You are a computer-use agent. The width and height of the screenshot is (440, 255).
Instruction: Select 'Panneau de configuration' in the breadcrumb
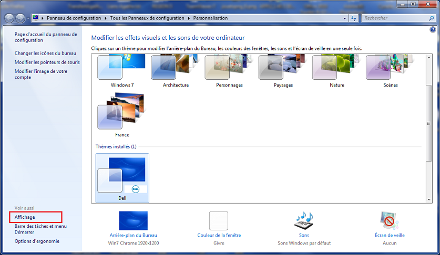coord(74,18)
